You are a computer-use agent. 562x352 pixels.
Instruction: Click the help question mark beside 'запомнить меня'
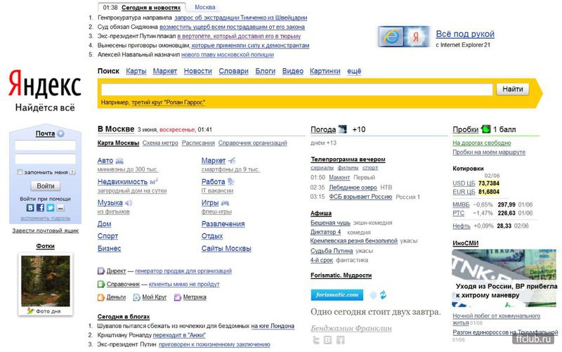coord(72,172)
